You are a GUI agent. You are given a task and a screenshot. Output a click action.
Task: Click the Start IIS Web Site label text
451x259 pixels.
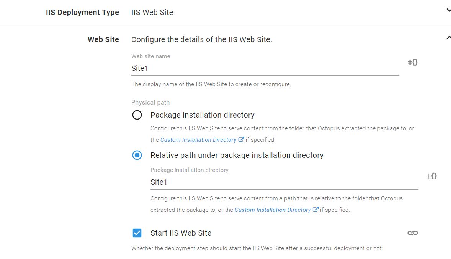tap(181, 233)
